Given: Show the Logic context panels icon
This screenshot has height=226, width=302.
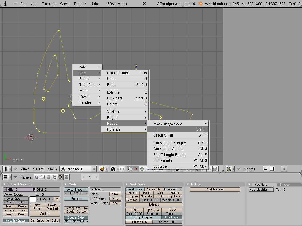Looking at the screenshot, I should 37,177.
